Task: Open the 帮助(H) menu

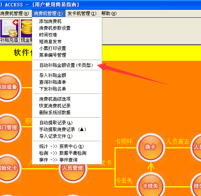Action: [109, 14]
